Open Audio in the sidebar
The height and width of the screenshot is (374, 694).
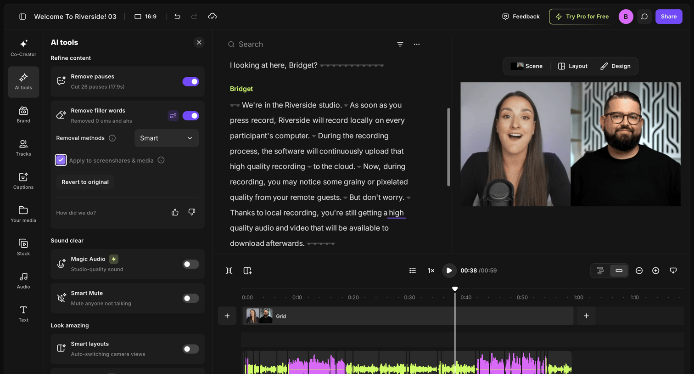(23, 280)
